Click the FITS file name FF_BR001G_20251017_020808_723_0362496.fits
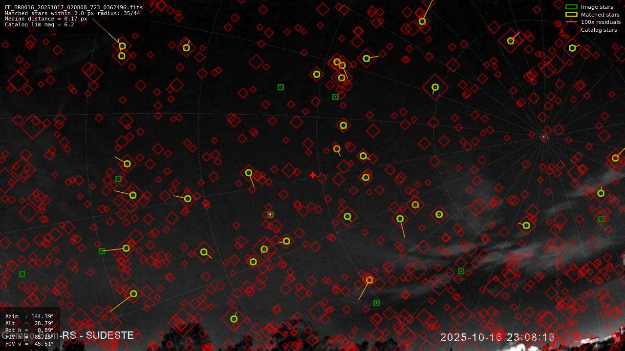 pos(74,8)
